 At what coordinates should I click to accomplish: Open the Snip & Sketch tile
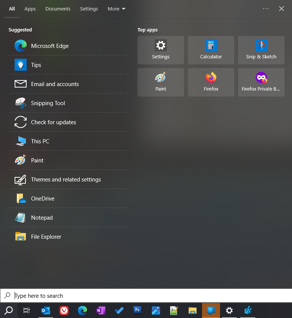click(x=261, y=50)
